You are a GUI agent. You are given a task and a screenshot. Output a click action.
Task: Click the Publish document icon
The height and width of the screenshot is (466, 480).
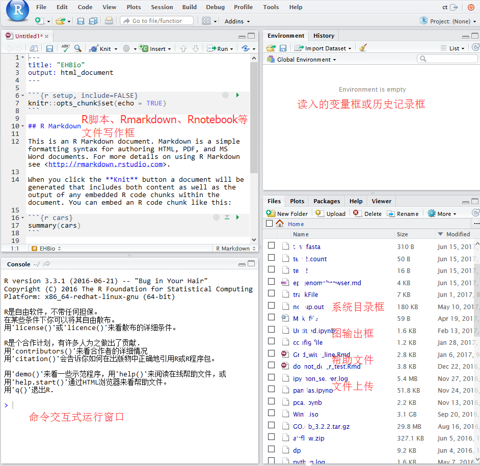246,48
